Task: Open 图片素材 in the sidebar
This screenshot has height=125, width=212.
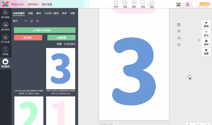Action: point(6,26)
